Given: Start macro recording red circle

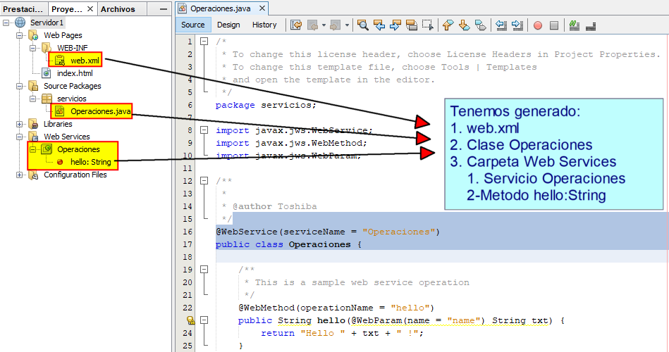Looking at the screenshot, I should click(538, 25).
